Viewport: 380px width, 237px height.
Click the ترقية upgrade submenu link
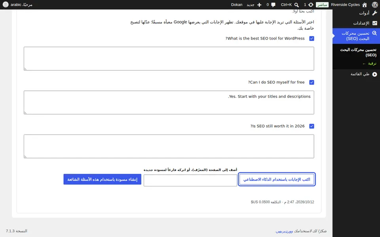coord(369,64)
